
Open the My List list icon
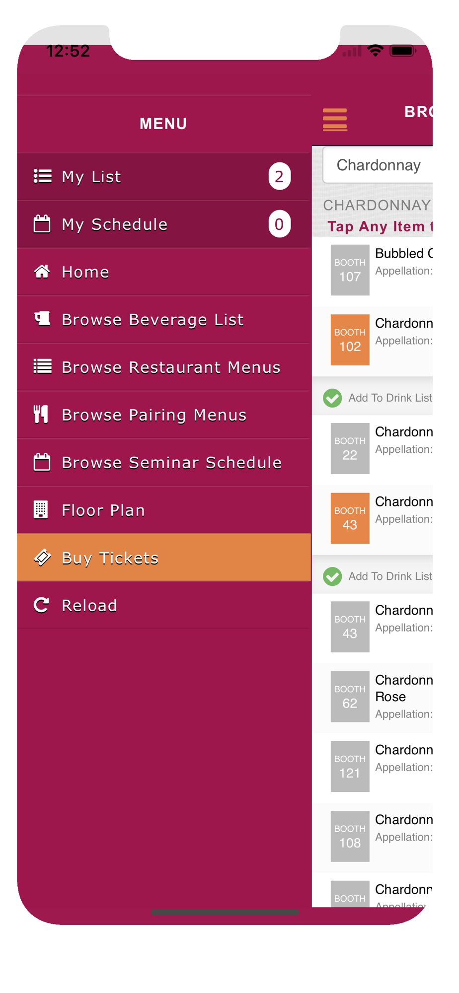tap(42, 176)
